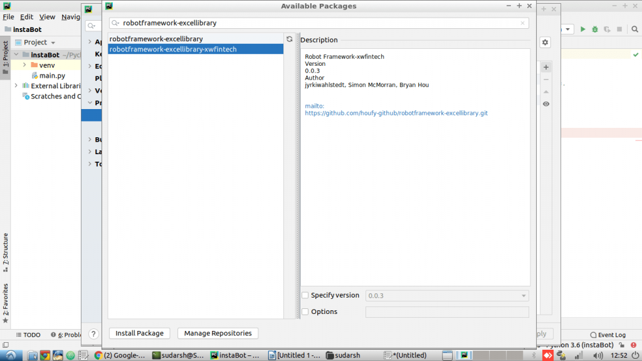The height and width of the screenshot is (361, 642).
Task: Click the Chrome icon in taskbar
Action: point(45,355)
